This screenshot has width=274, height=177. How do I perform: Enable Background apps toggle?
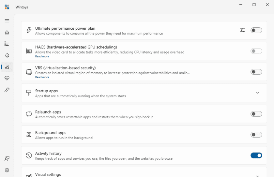256,135
